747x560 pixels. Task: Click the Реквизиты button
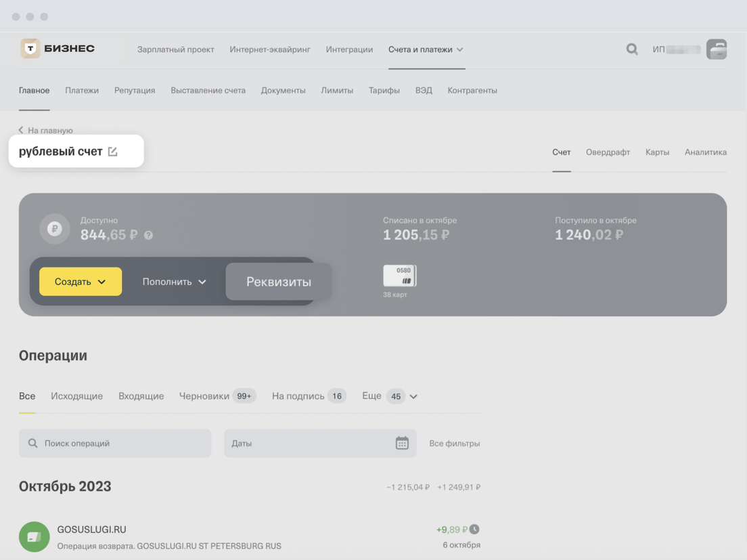click(x=278, y=282)
